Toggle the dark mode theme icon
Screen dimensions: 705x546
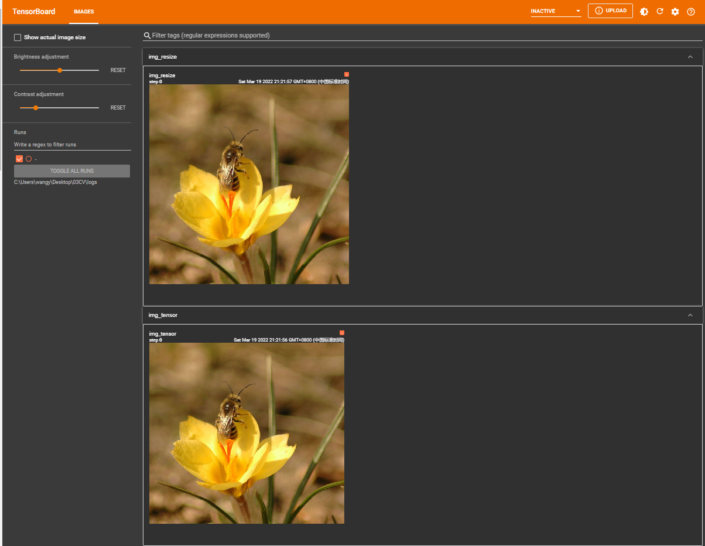644,12
